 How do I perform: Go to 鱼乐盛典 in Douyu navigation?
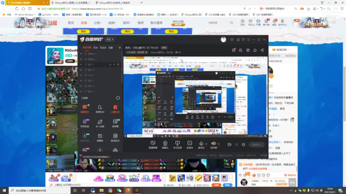[x=157, y=23]
